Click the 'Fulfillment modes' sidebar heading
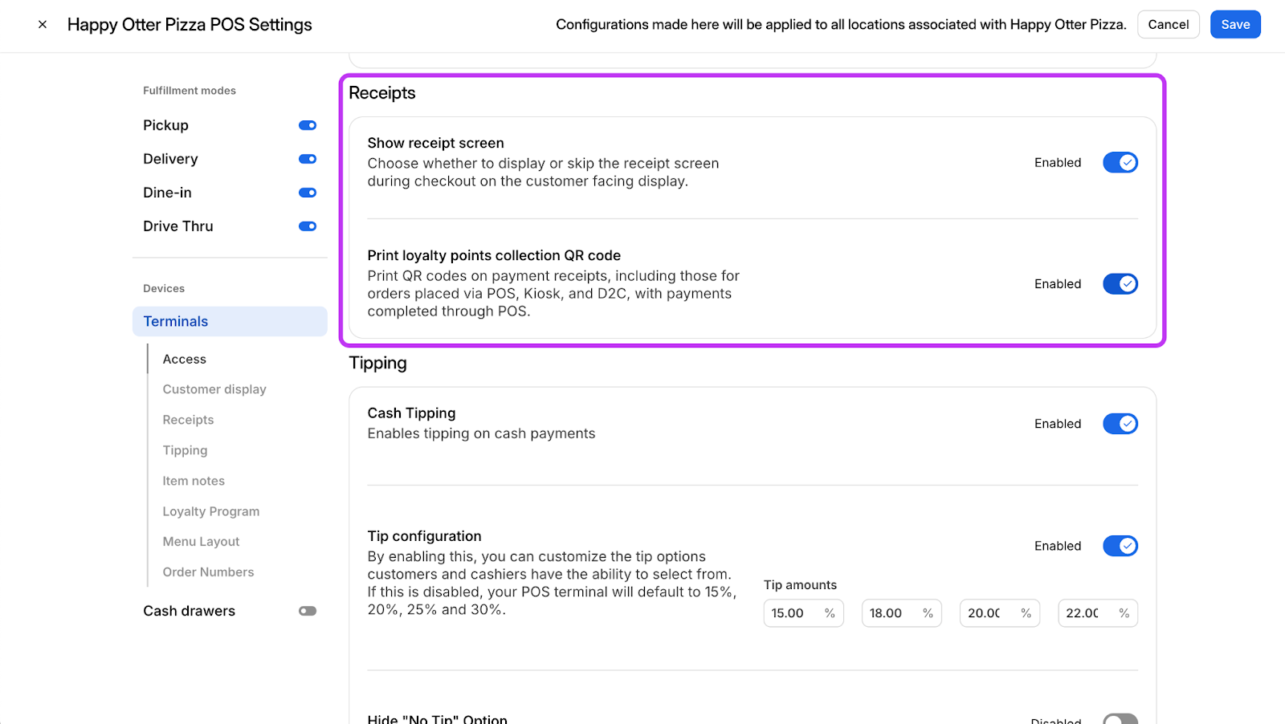The image size is (1285, 724). click(x=190, y=91)
